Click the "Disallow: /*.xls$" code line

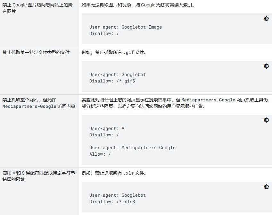click(112, 202)
